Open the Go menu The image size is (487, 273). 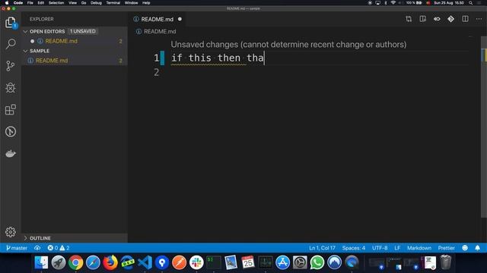pyautogui.click(x=84, y=3)
